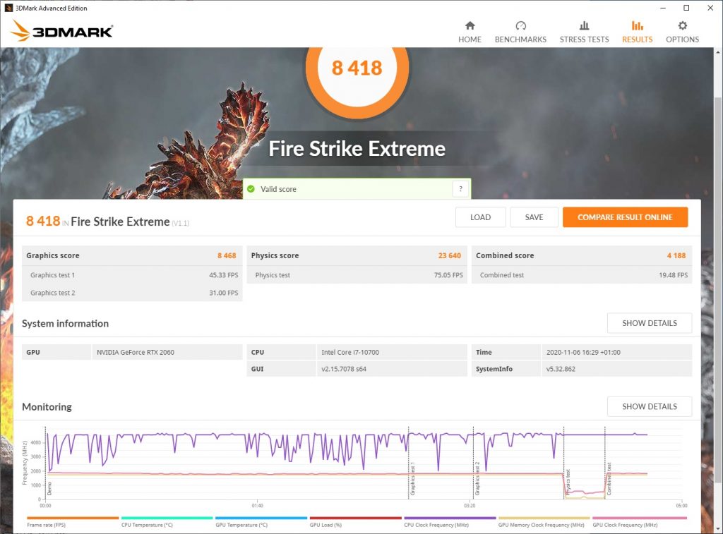Toggle the CPU Clock Frequency legend

pyautogui.click(x=450, y=522)
